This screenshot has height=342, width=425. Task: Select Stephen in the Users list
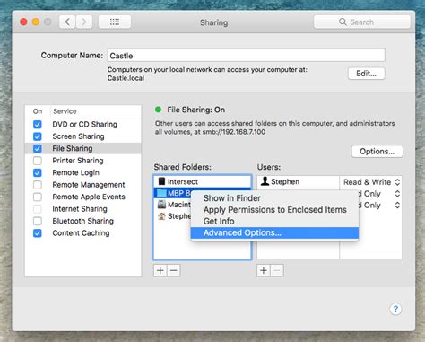click(298, 181)
